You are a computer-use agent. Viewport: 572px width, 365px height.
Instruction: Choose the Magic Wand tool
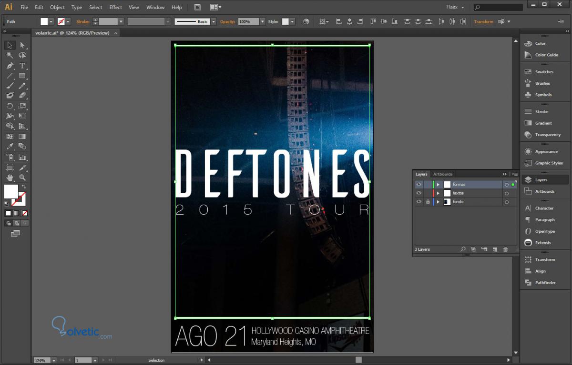click(10, 55)
